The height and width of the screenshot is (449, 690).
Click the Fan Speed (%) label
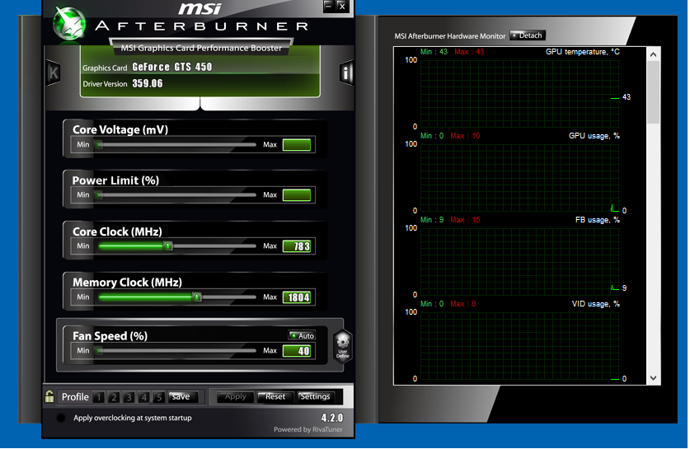(x=110, y=336)
